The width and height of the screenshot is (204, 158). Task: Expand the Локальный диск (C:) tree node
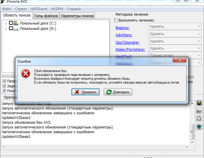[6, 23]
